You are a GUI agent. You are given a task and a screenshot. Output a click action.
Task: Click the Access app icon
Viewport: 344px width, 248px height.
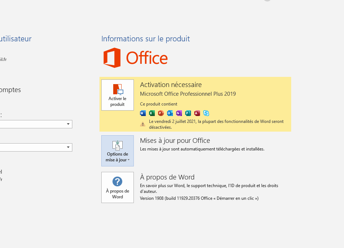197,113
